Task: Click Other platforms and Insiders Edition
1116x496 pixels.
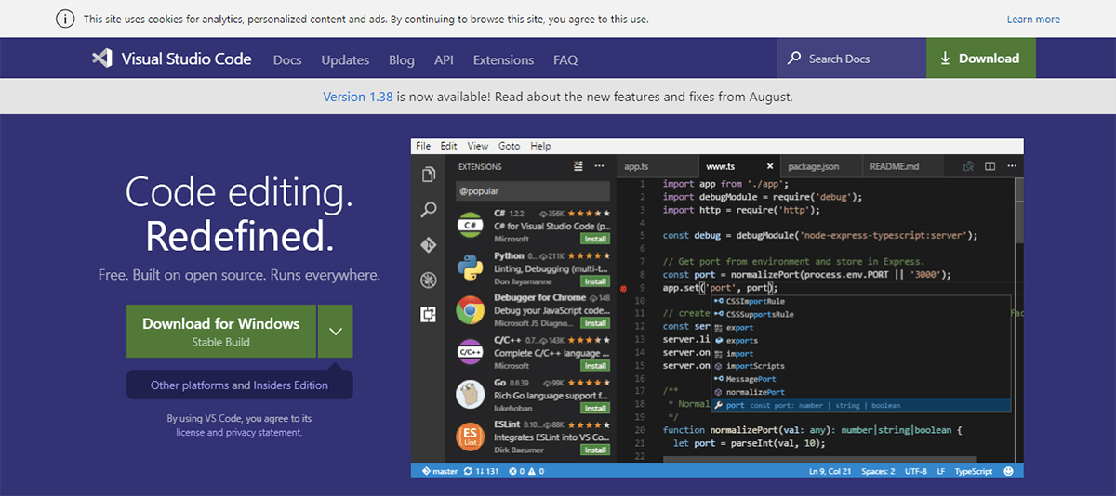Action: 239,385
